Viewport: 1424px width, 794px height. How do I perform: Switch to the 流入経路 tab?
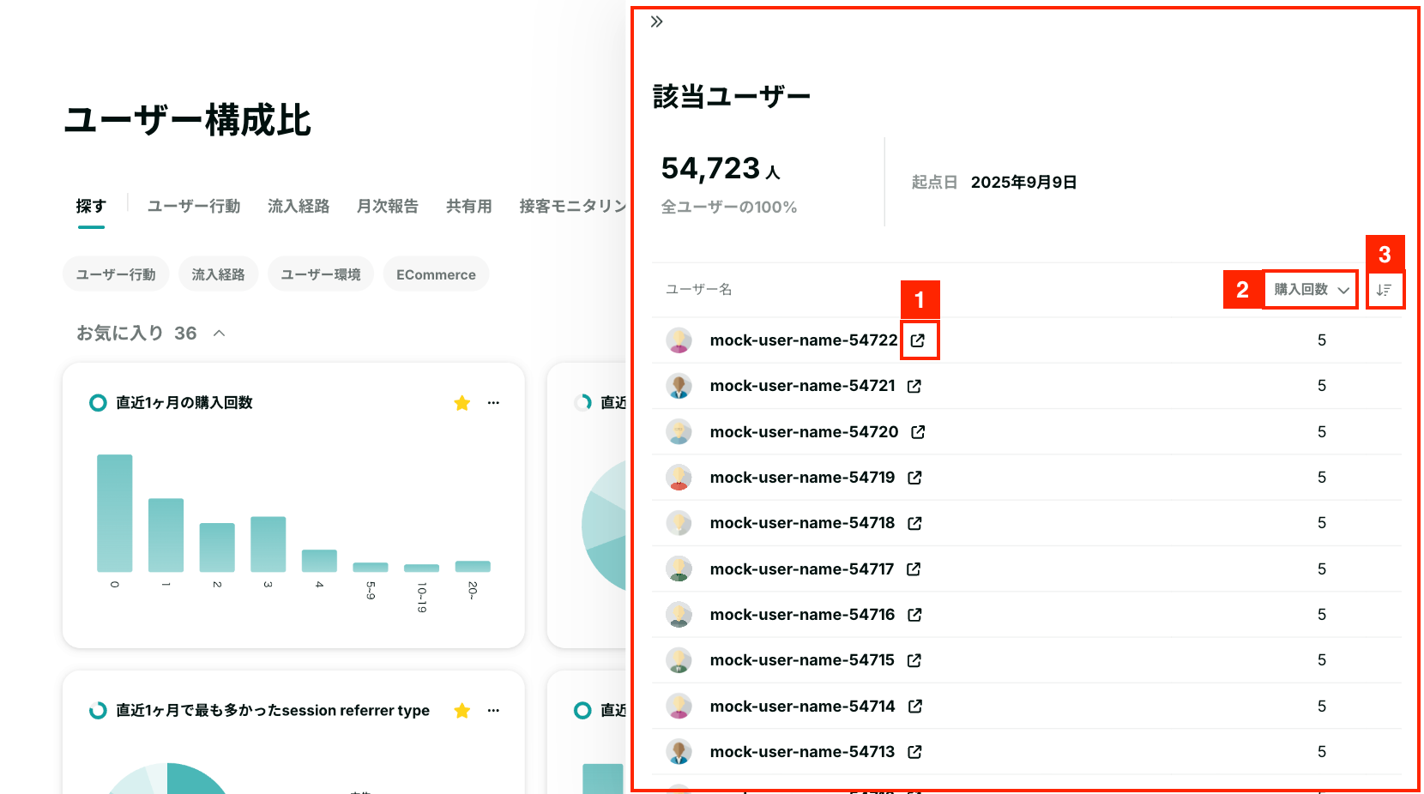pos(299,207)
